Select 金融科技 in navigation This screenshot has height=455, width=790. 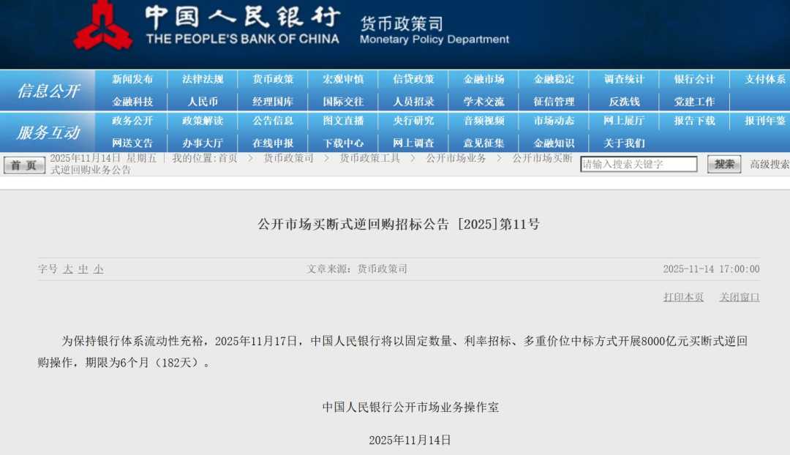pos(132,101)
